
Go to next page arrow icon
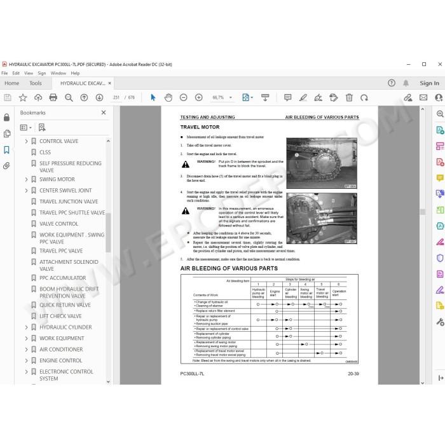pos(99,98)
